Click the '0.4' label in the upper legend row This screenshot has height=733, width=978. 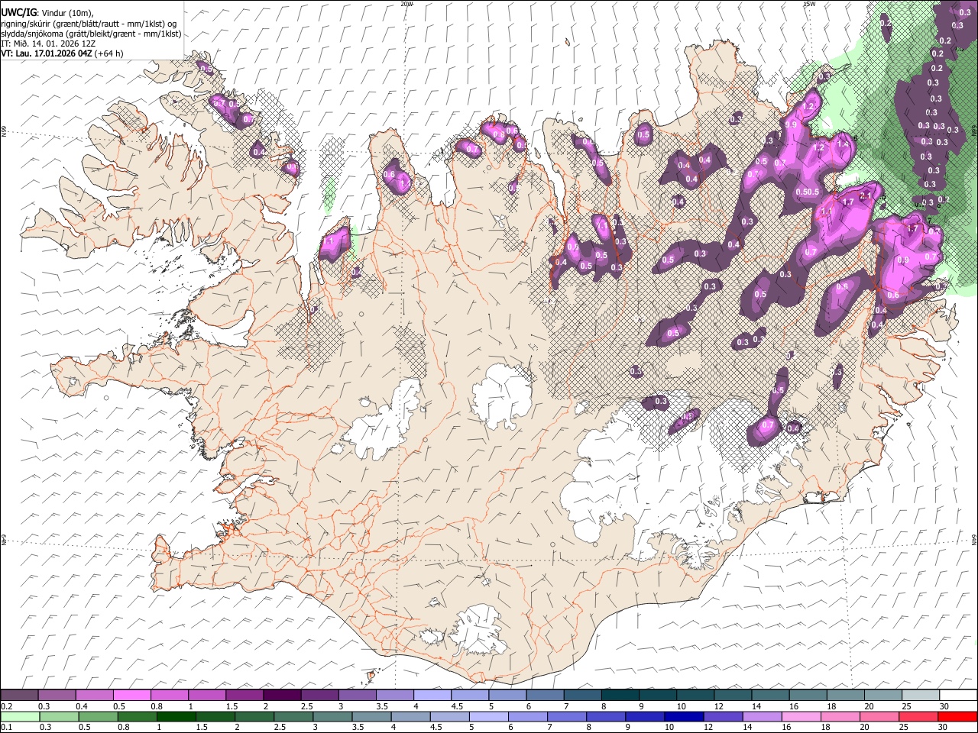[81, 706]
